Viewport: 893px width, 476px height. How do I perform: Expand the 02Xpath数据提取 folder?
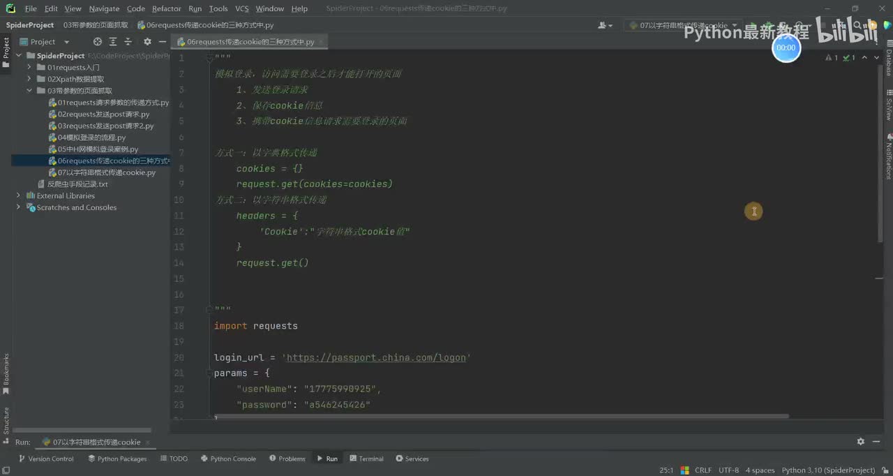[29, 79]
